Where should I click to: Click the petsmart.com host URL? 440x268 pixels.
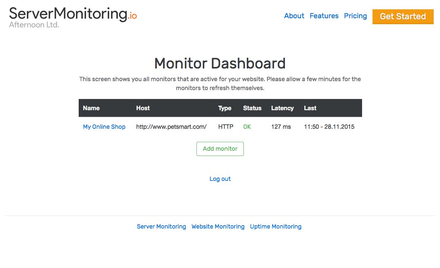coord(172,127)
